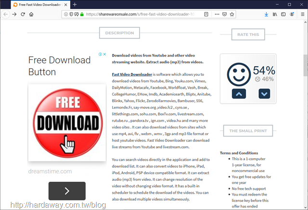308x210 pixels.
Task: Toggle the sidebars button
Action: (283, 14)
